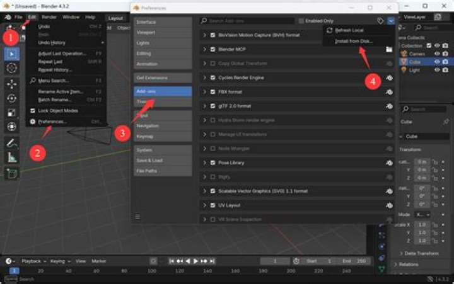Select the Annotate pencil tool

11,143
